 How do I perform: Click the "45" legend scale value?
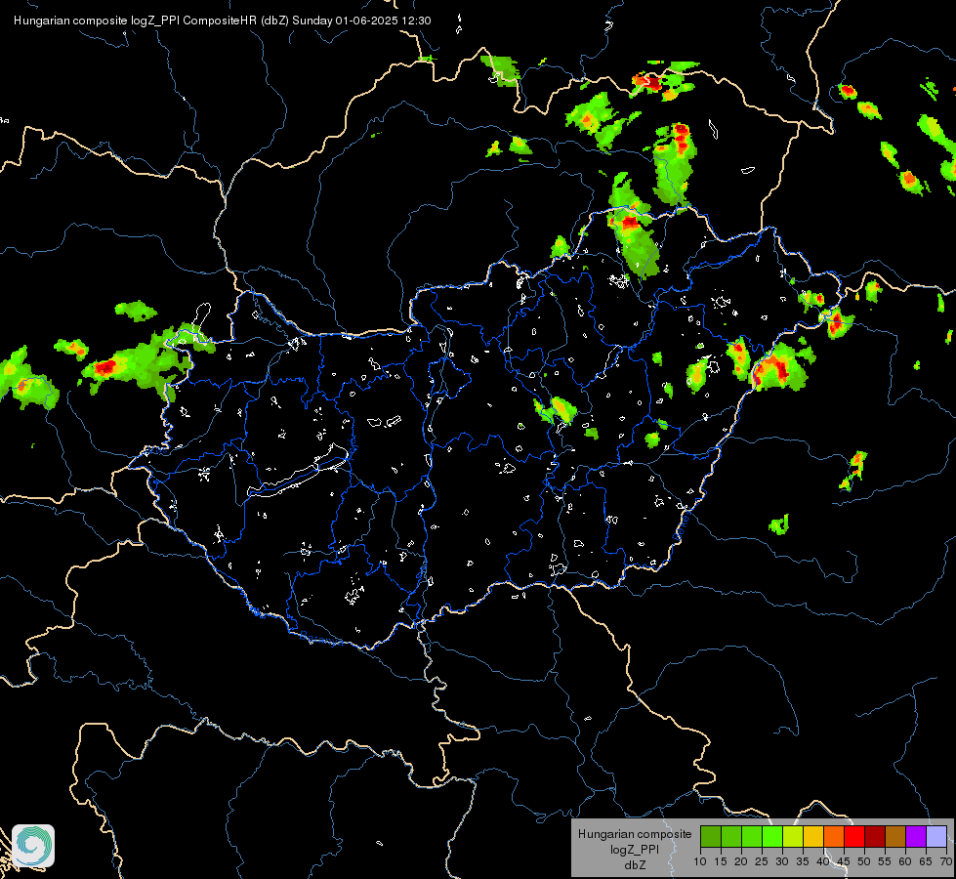point(844,862)
